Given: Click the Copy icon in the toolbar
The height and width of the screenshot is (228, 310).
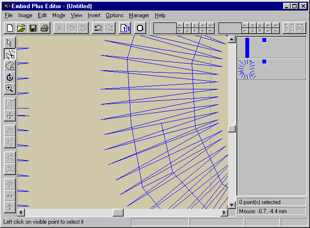Looking at the screenshot, I should pyautogui.click(x=71, y=28).
